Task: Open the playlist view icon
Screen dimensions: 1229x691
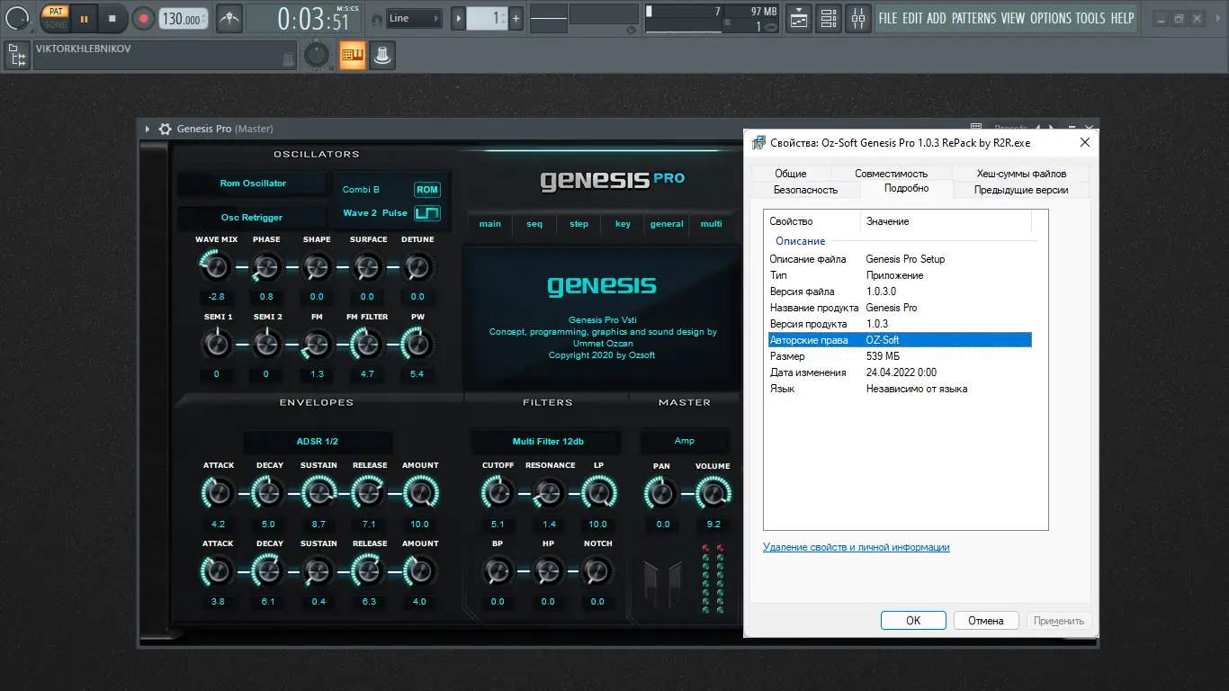Action: 798,18
